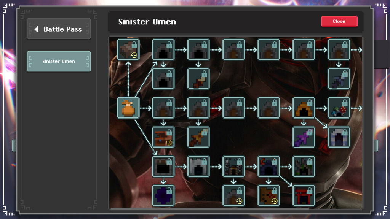The width and height of the screenshot is (390, 219).
Task: Select the orange potion bottle node
Action: [x=128, y=108]
